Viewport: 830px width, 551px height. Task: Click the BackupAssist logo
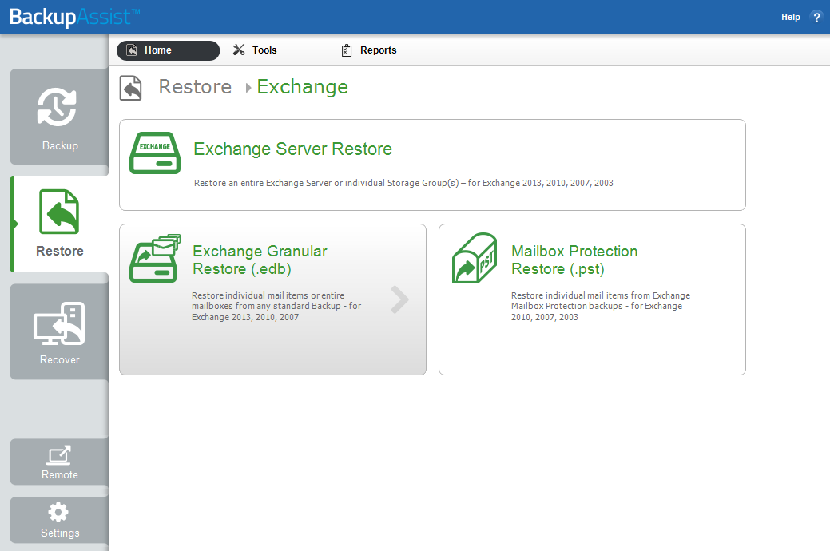point(74,17)
